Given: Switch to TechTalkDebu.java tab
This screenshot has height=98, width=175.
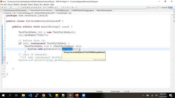Looking at the screenshot, I should point(62,10).
